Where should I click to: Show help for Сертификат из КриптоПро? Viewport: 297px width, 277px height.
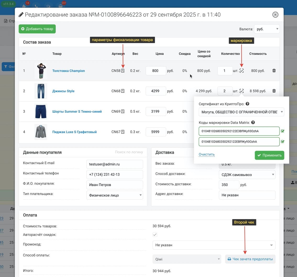247,104
